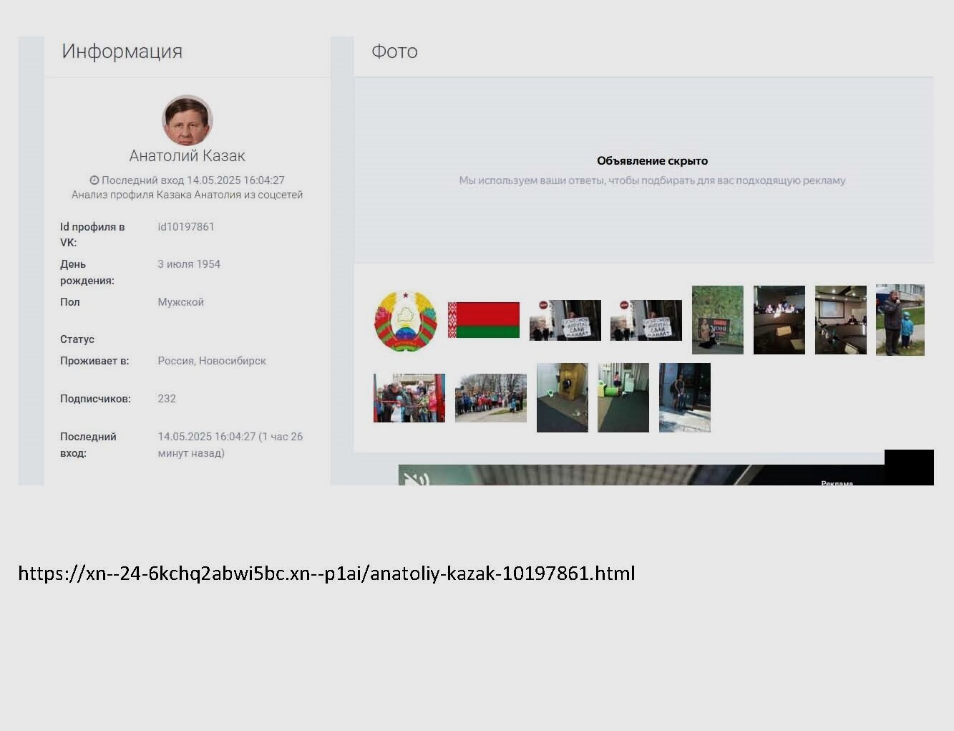Open the outdoor group of children photo
Viewport: 954px width, 731px height.
pyautogui.click(x=491, y=398)
